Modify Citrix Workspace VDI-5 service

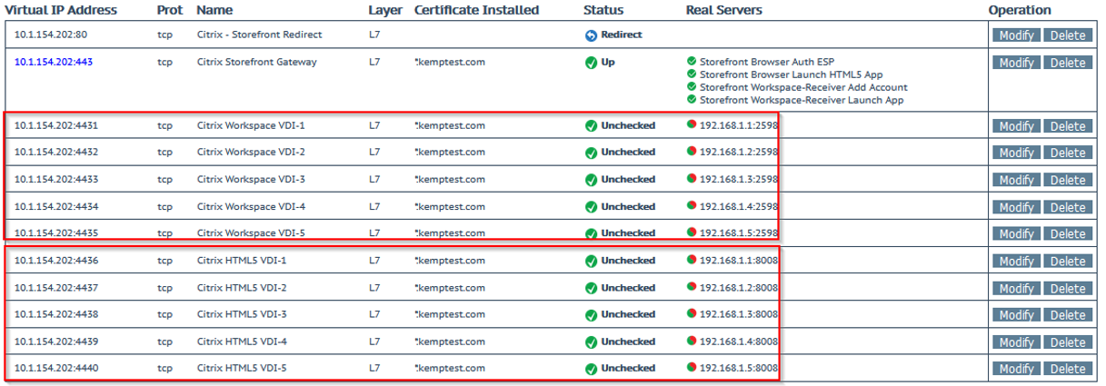coord(1015,234)
